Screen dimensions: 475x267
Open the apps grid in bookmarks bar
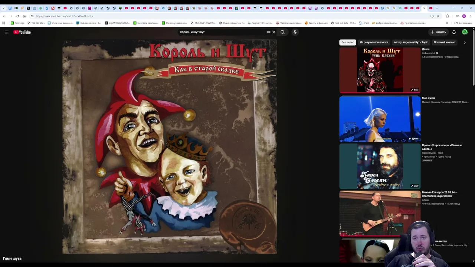4,23
